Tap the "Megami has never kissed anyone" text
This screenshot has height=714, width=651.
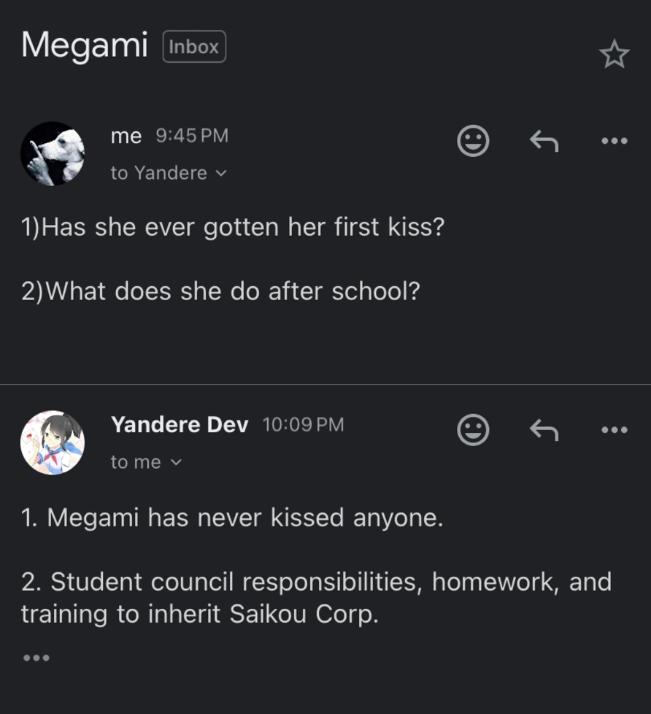[232, 518]
